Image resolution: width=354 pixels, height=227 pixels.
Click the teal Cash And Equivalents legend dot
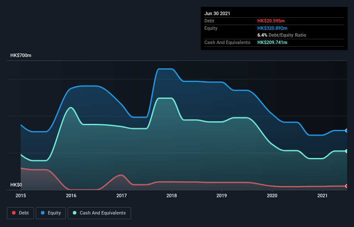pyautogui.click(x=75, y=213)
